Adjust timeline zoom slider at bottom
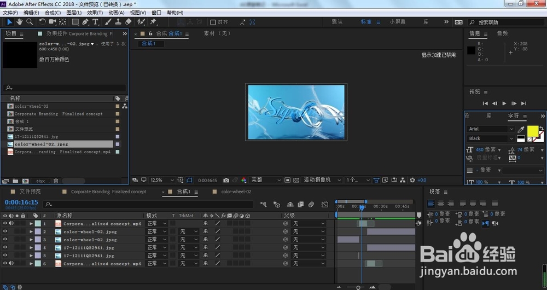The width and height of the screenshot is (547, 290). [358, 287]
